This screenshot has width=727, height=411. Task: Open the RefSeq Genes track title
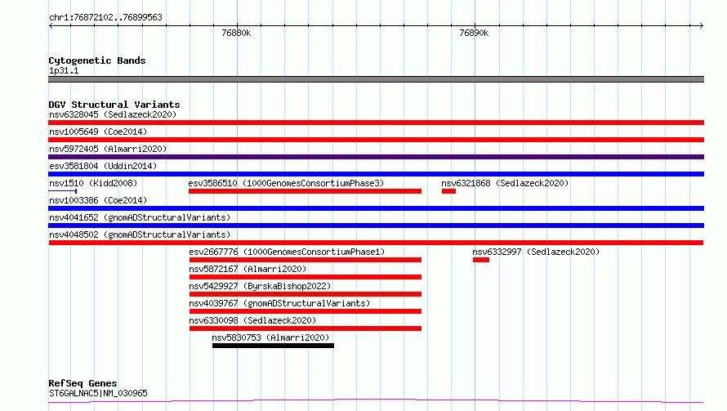(83, 383)
